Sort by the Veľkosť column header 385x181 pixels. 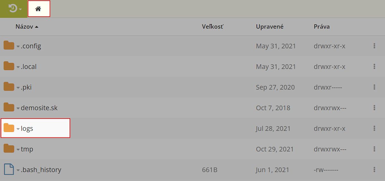pos(213,27)
